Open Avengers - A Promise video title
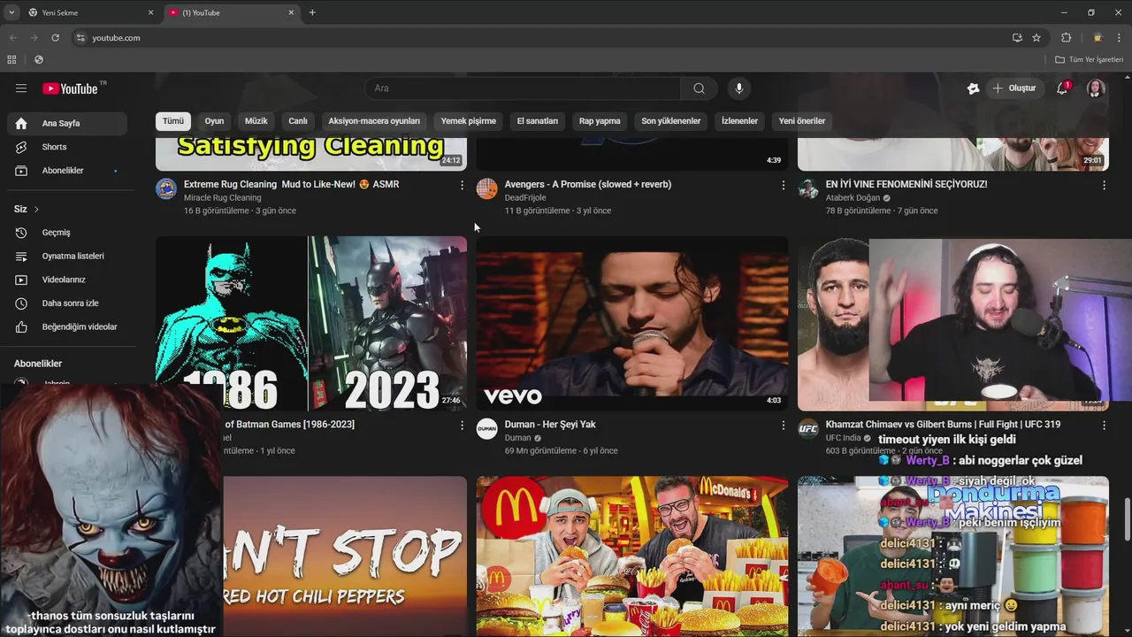 (x=588, y=184)
